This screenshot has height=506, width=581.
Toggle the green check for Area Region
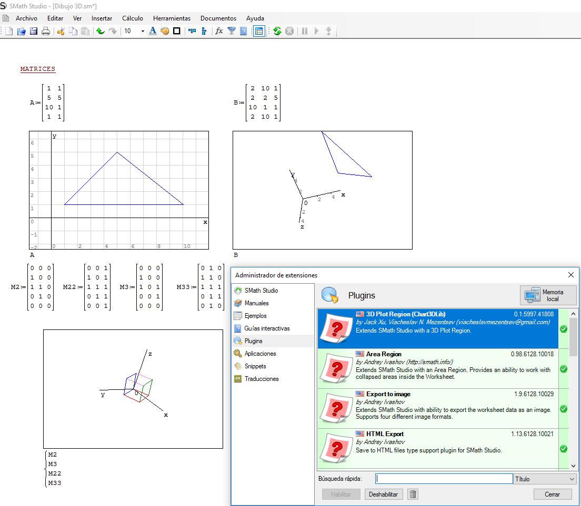[x=563, y=369]
